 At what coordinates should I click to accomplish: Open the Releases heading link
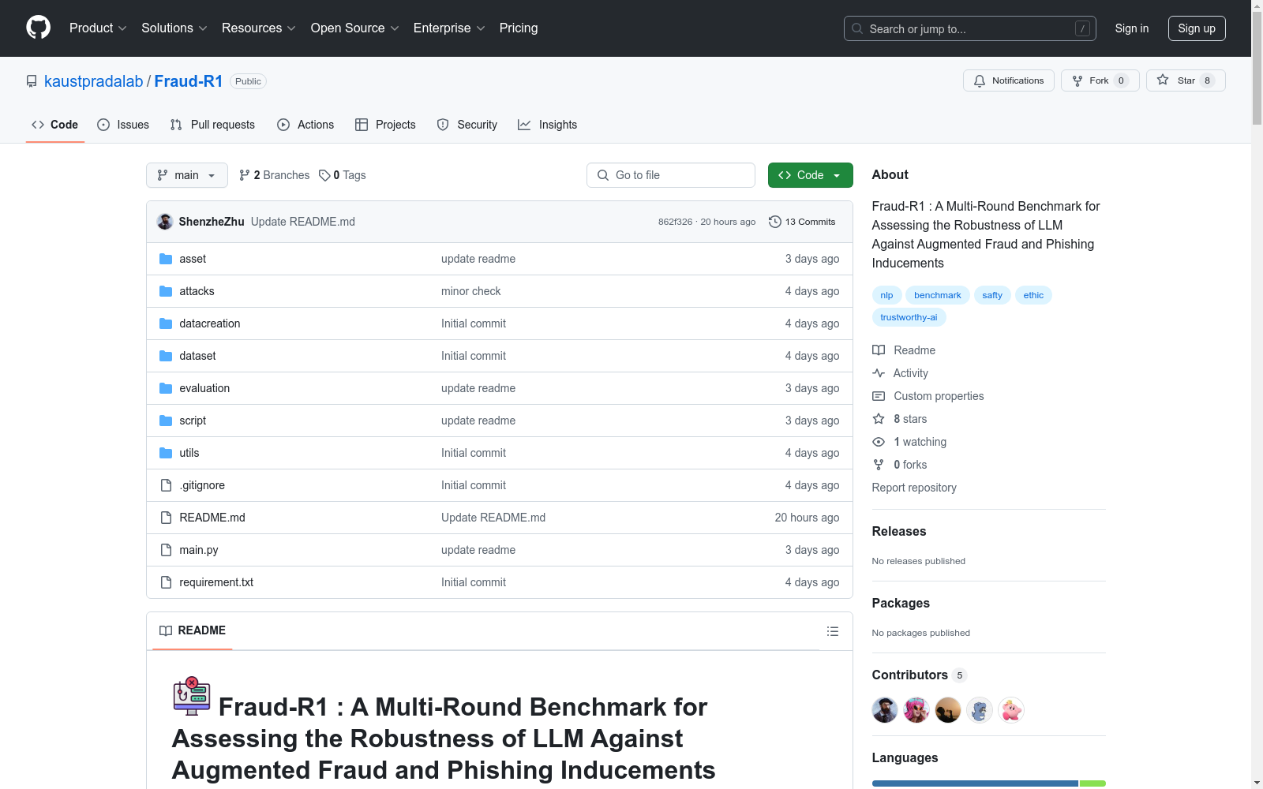899,531
